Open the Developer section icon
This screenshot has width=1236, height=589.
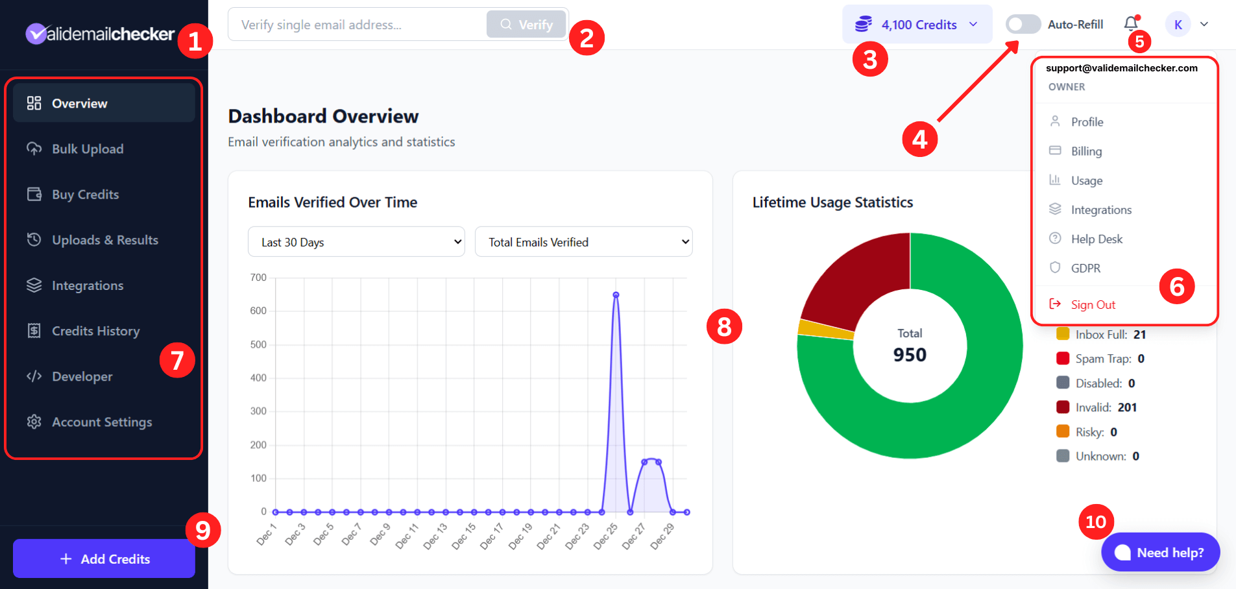point(34,376)
